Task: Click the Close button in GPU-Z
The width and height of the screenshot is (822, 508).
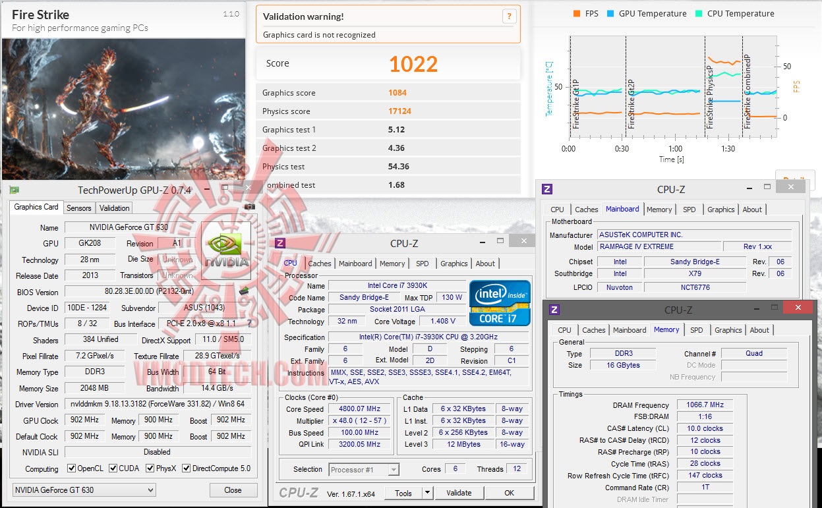Action: (233, 490)
